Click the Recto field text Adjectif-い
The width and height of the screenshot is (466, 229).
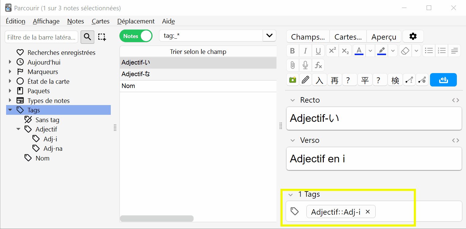315,118
